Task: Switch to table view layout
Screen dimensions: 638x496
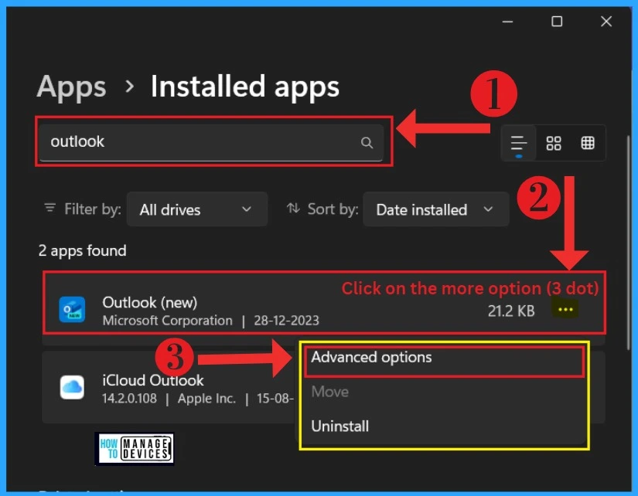Action: tap(588, 143)
